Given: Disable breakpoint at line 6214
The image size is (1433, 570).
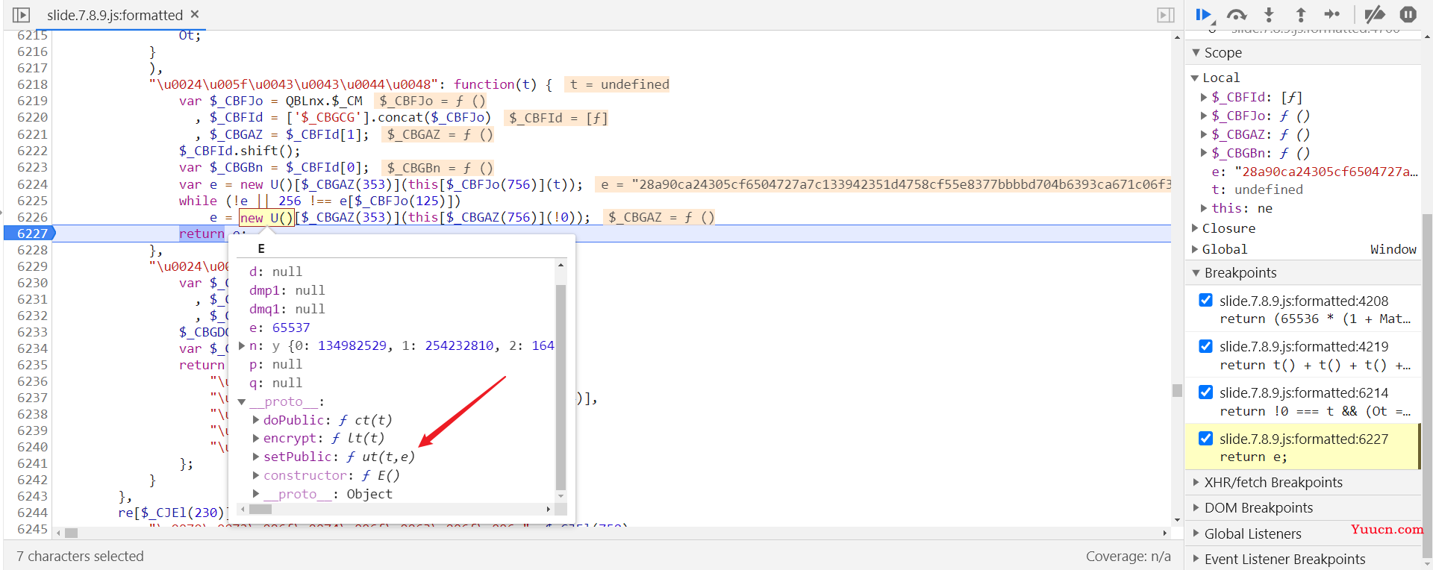Looking at the screenshot, I should 1205,392.
